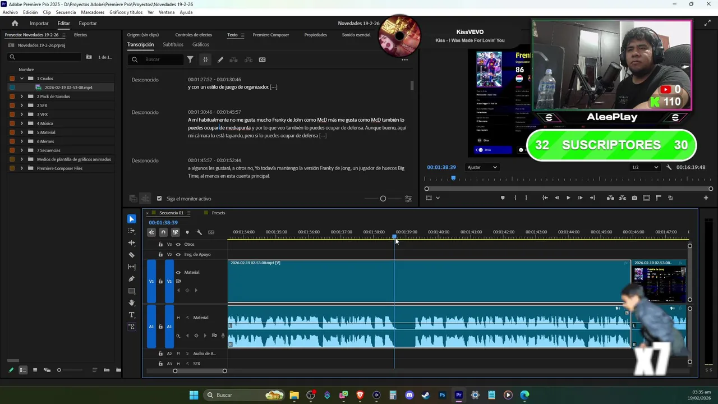Pick the Track Select Forward tool

click(x=132, y=231)
